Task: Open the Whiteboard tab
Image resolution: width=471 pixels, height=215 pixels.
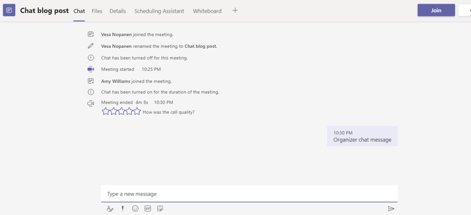Action: click(207, 11)
